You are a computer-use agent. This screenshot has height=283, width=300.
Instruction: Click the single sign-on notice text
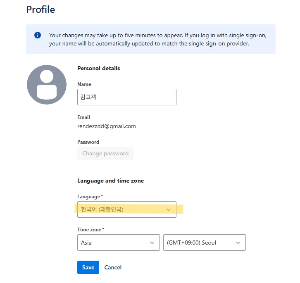click(157, 39)
